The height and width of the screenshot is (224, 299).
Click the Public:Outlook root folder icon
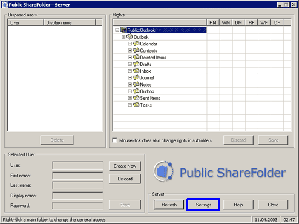(x=123, y=30)
